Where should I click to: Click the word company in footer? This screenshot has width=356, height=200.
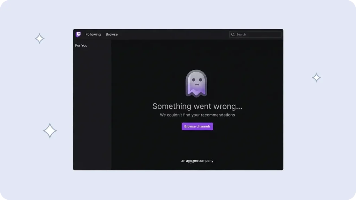coord(206,161)
